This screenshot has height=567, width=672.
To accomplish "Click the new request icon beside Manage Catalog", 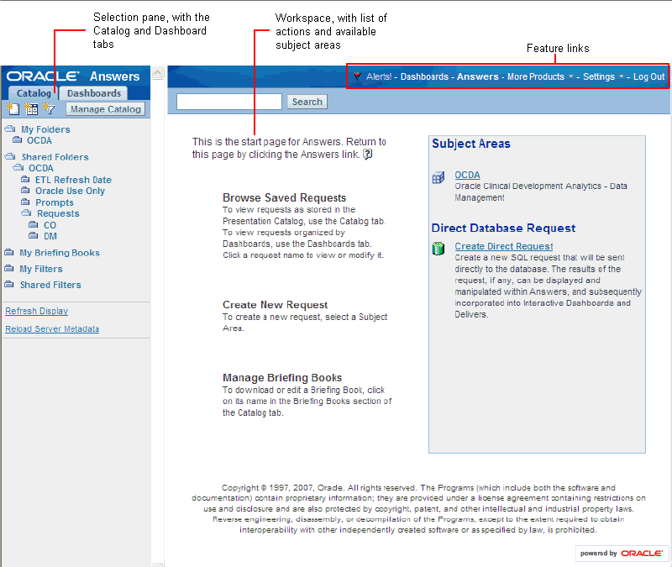I will [x=13, y=109].
